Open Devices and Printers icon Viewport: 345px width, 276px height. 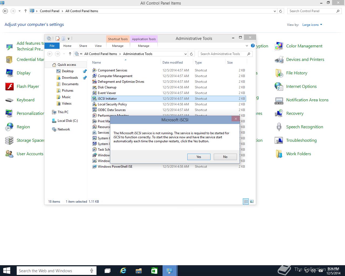pos(279,60)
